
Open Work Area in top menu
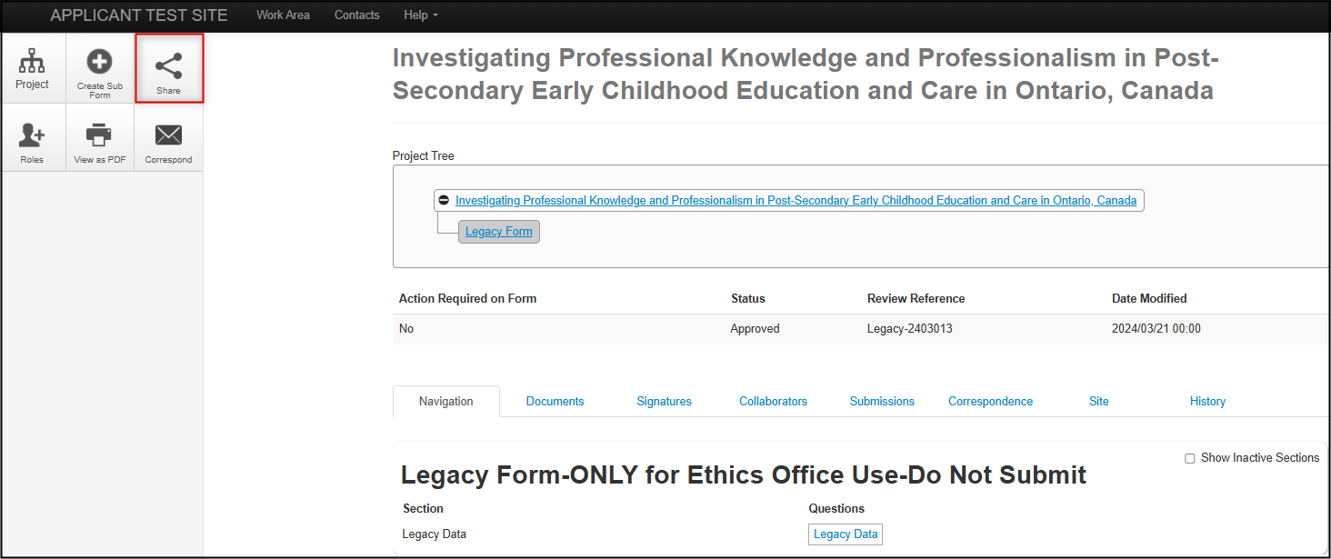[x=283, y=15]
